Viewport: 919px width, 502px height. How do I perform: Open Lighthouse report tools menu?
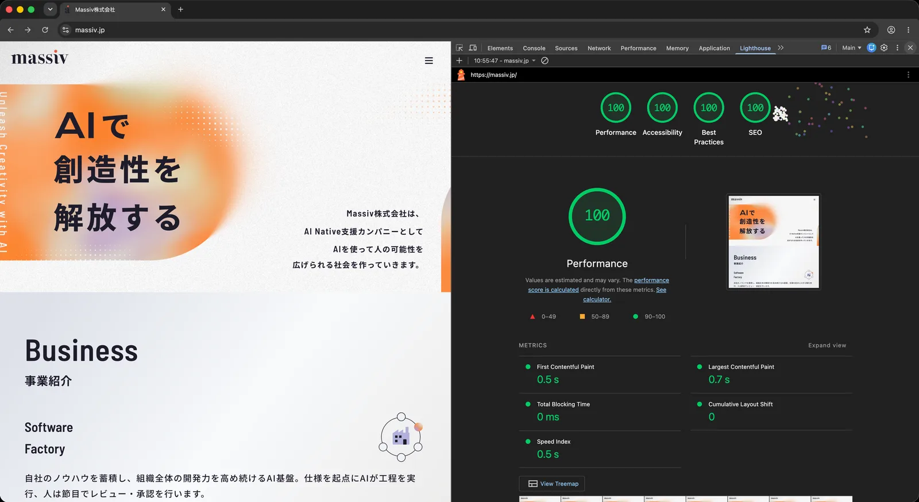tap(908, 75)
